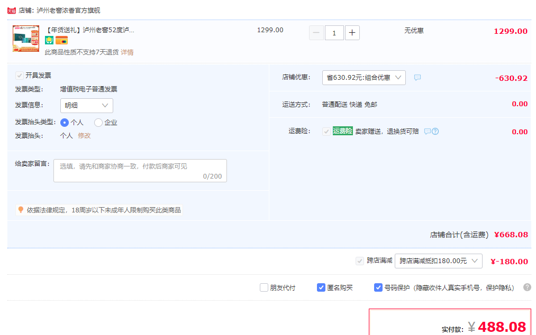The height and width of the screenshot is (335, 536).
Task: Decrease quantity with the minus button
Action: [x=316, y=33]
